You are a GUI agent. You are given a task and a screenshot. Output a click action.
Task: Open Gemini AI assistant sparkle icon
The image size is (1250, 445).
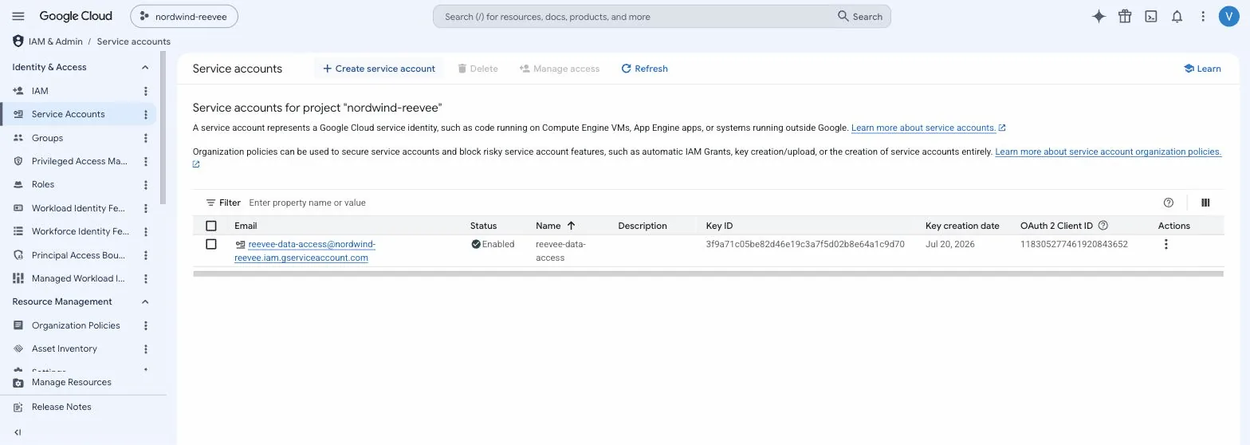click(x=1099, y=16)
